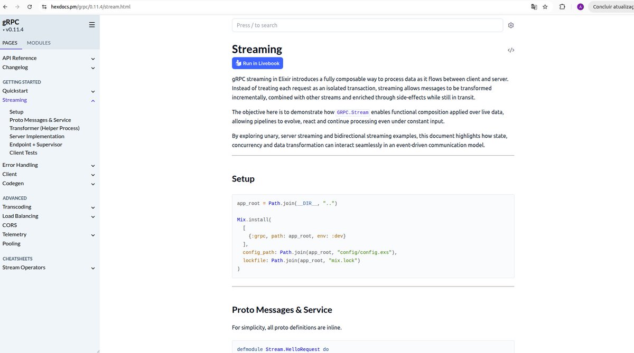Open the profile avatar icon

coord(581,7)
